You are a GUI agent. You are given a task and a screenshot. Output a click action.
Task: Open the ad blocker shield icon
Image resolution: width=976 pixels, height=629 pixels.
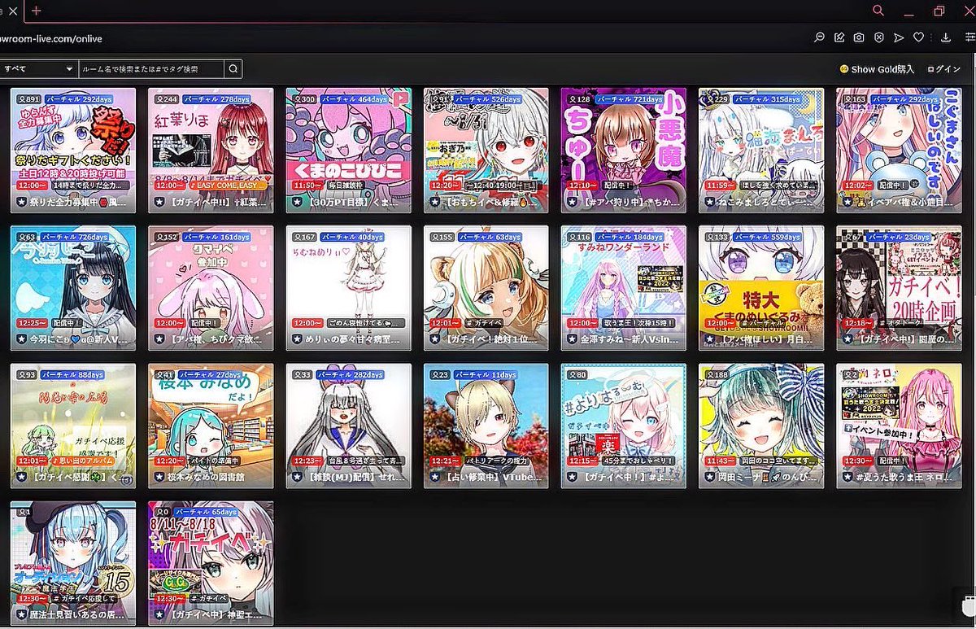(x=879, y=37)
